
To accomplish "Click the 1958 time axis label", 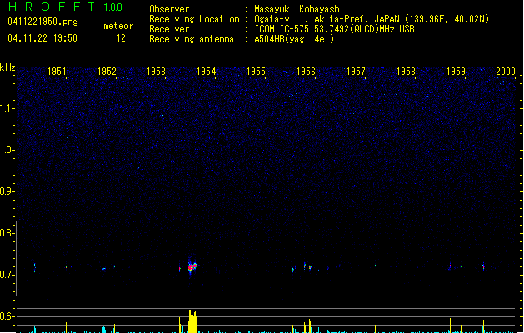I will click(x=406, y=71).
